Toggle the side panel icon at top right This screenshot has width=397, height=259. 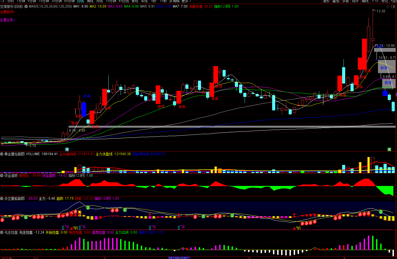pyautogui.click(x=393, y=6)
